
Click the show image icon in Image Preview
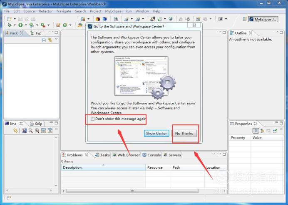point(24,131)
